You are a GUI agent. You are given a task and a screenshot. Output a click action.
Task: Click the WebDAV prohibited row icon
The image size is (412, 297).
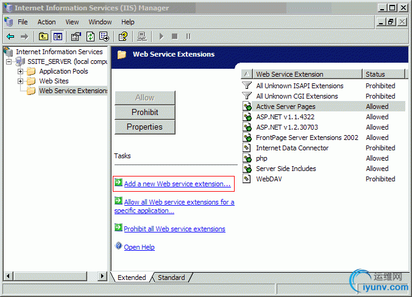point(246,179)
